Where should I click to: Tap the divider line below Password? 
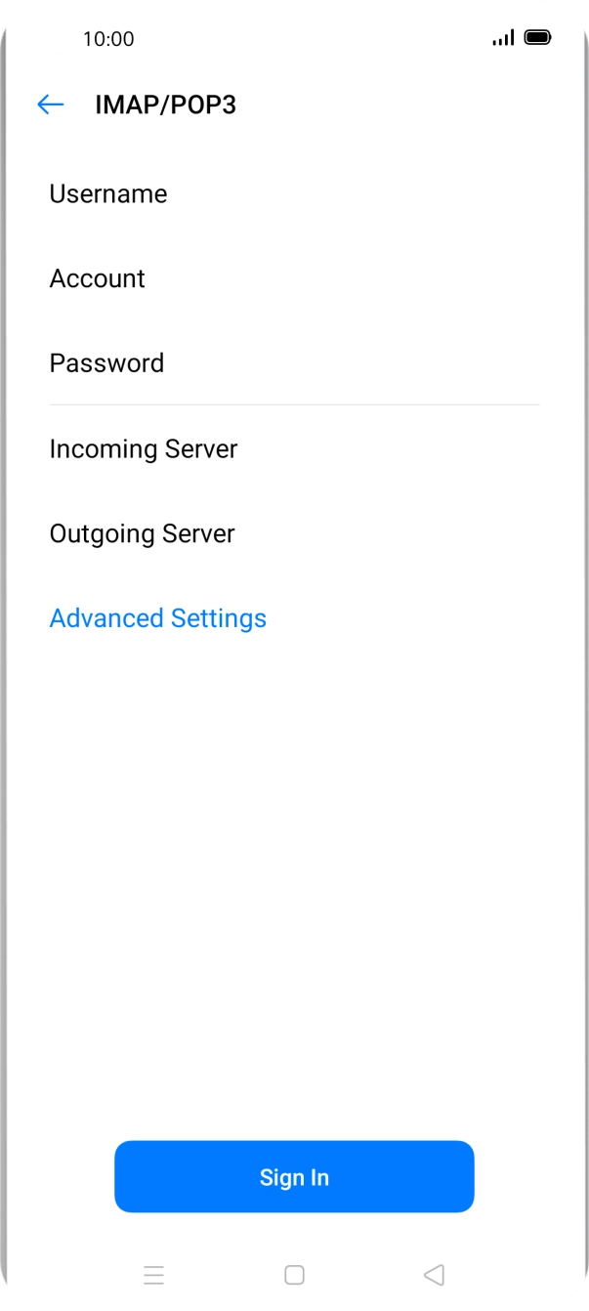294,402
